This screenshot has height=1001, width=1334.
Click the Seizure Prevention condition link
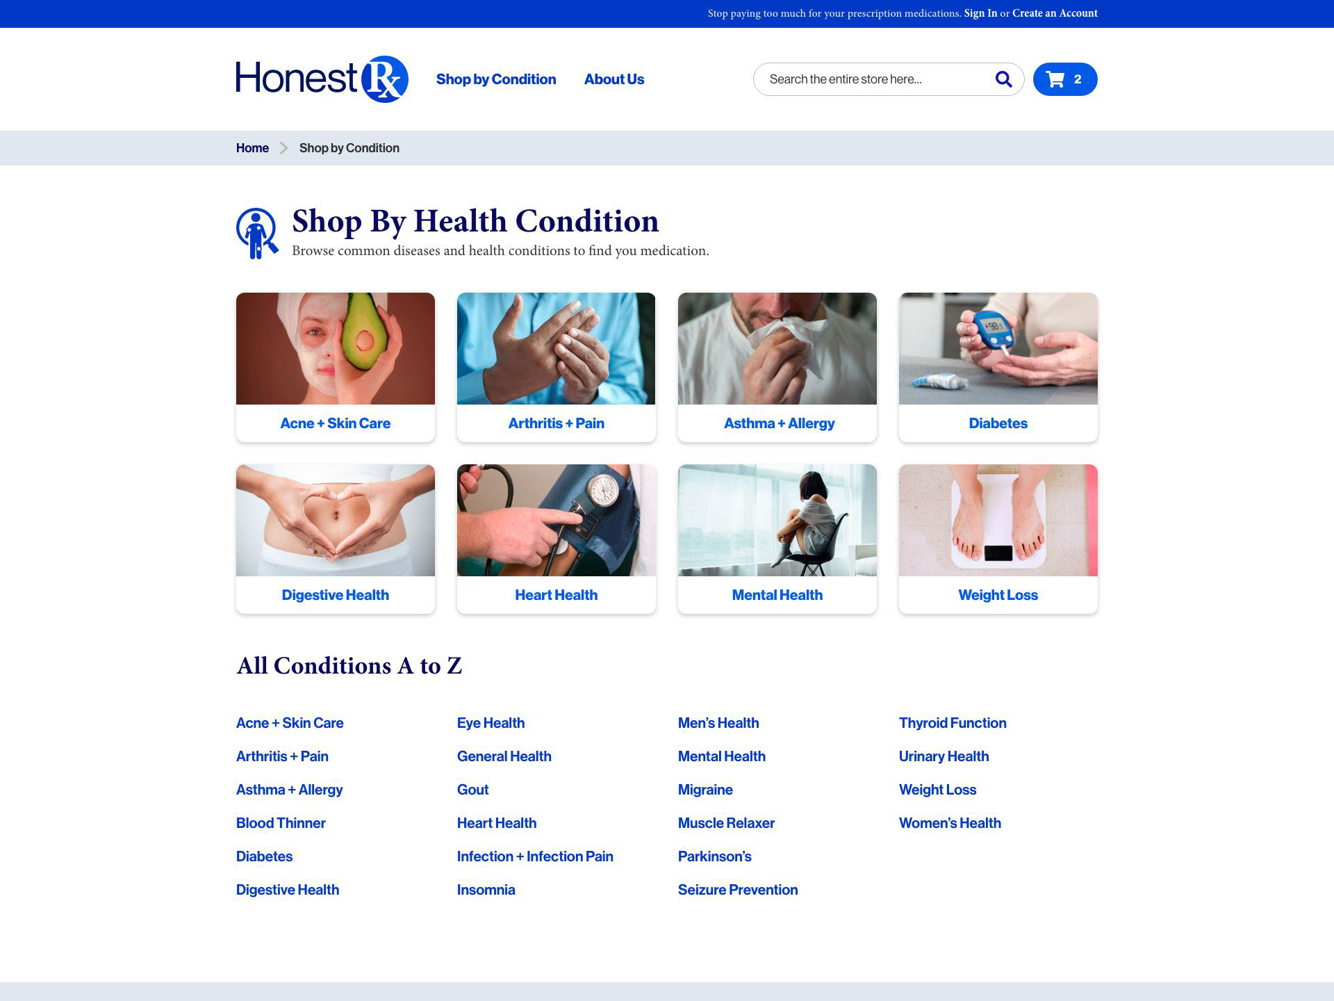(737, 888)
